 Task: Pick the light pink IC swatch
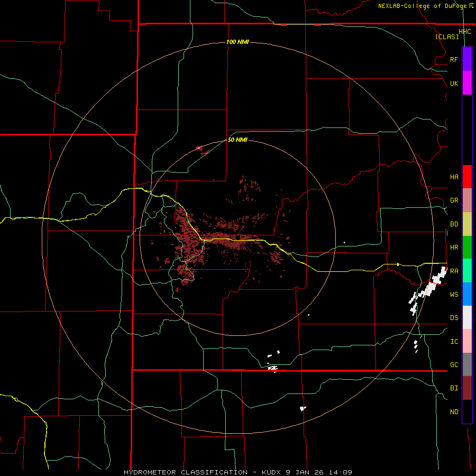[x=467, y=341]
